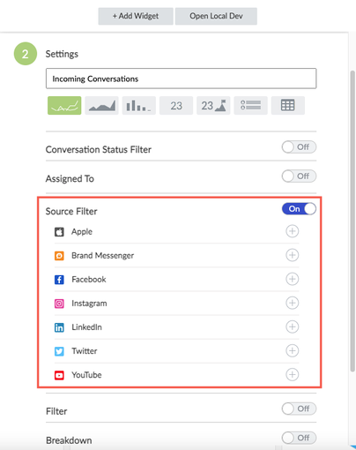Add YouTube source with plus icon

coord(293,374)
